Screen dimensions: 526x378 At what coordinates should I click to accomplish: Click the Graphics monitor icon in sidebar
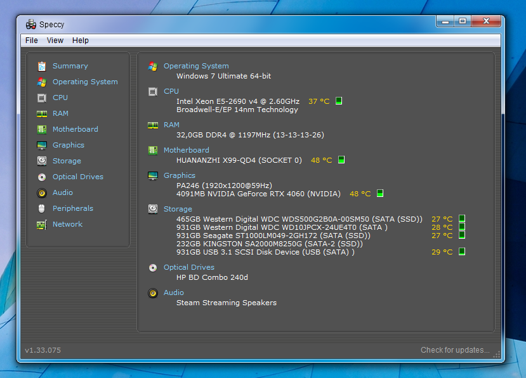[x=42, y=145]
